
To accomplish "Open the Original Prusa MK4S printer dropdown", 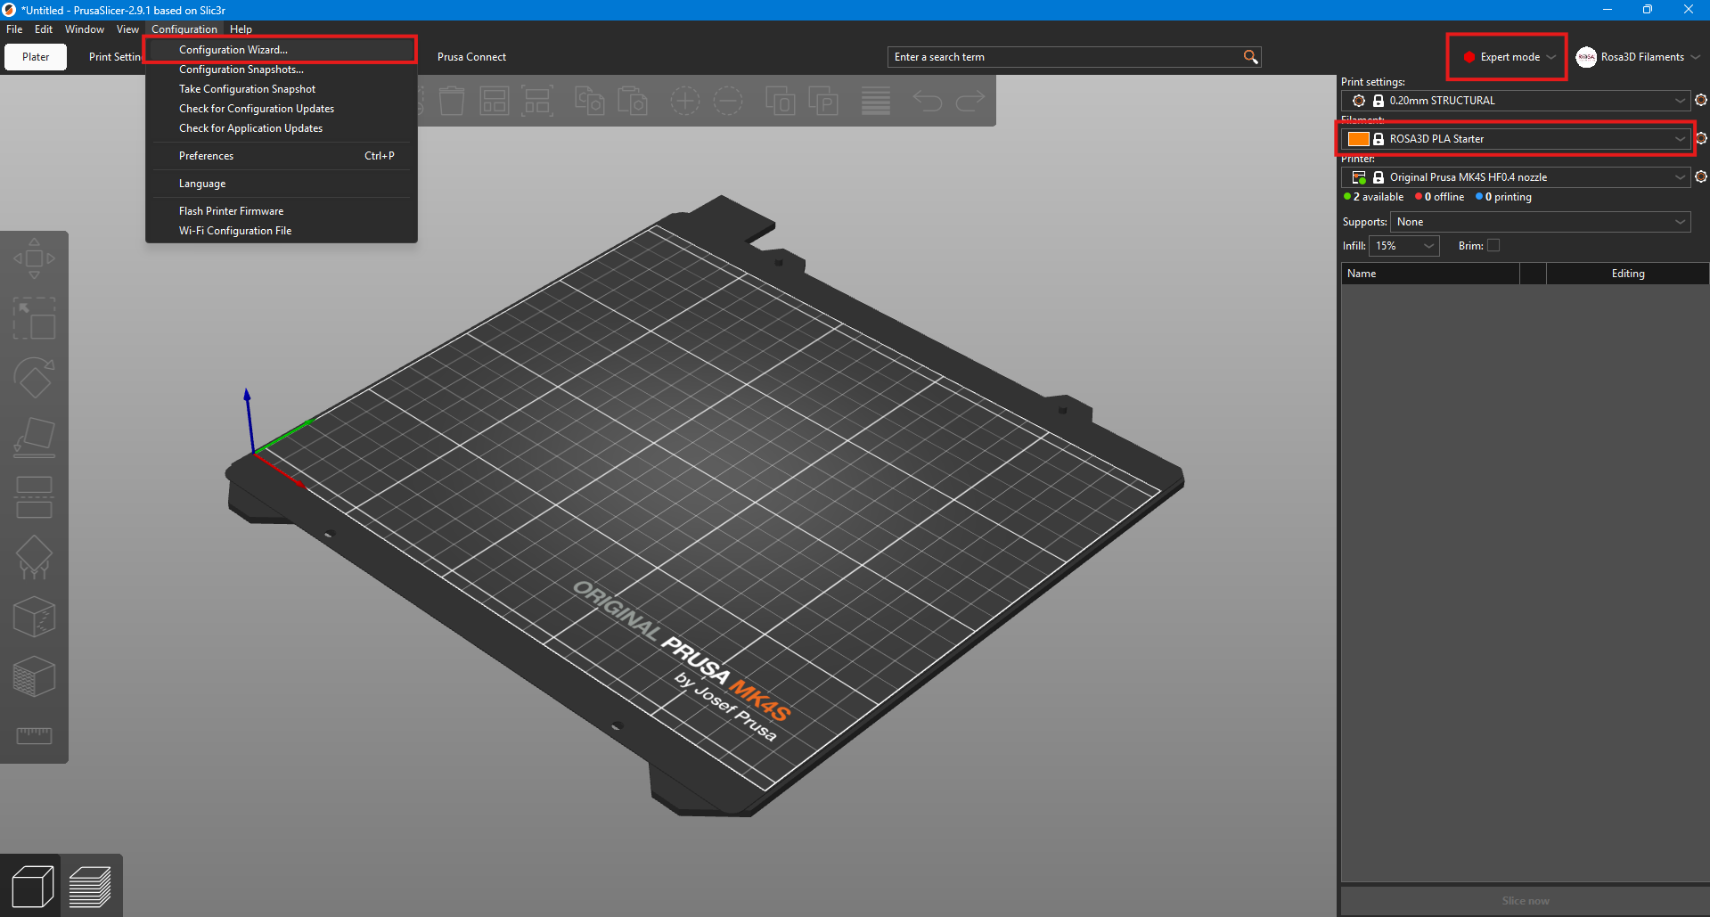I will coord(1516,177).
